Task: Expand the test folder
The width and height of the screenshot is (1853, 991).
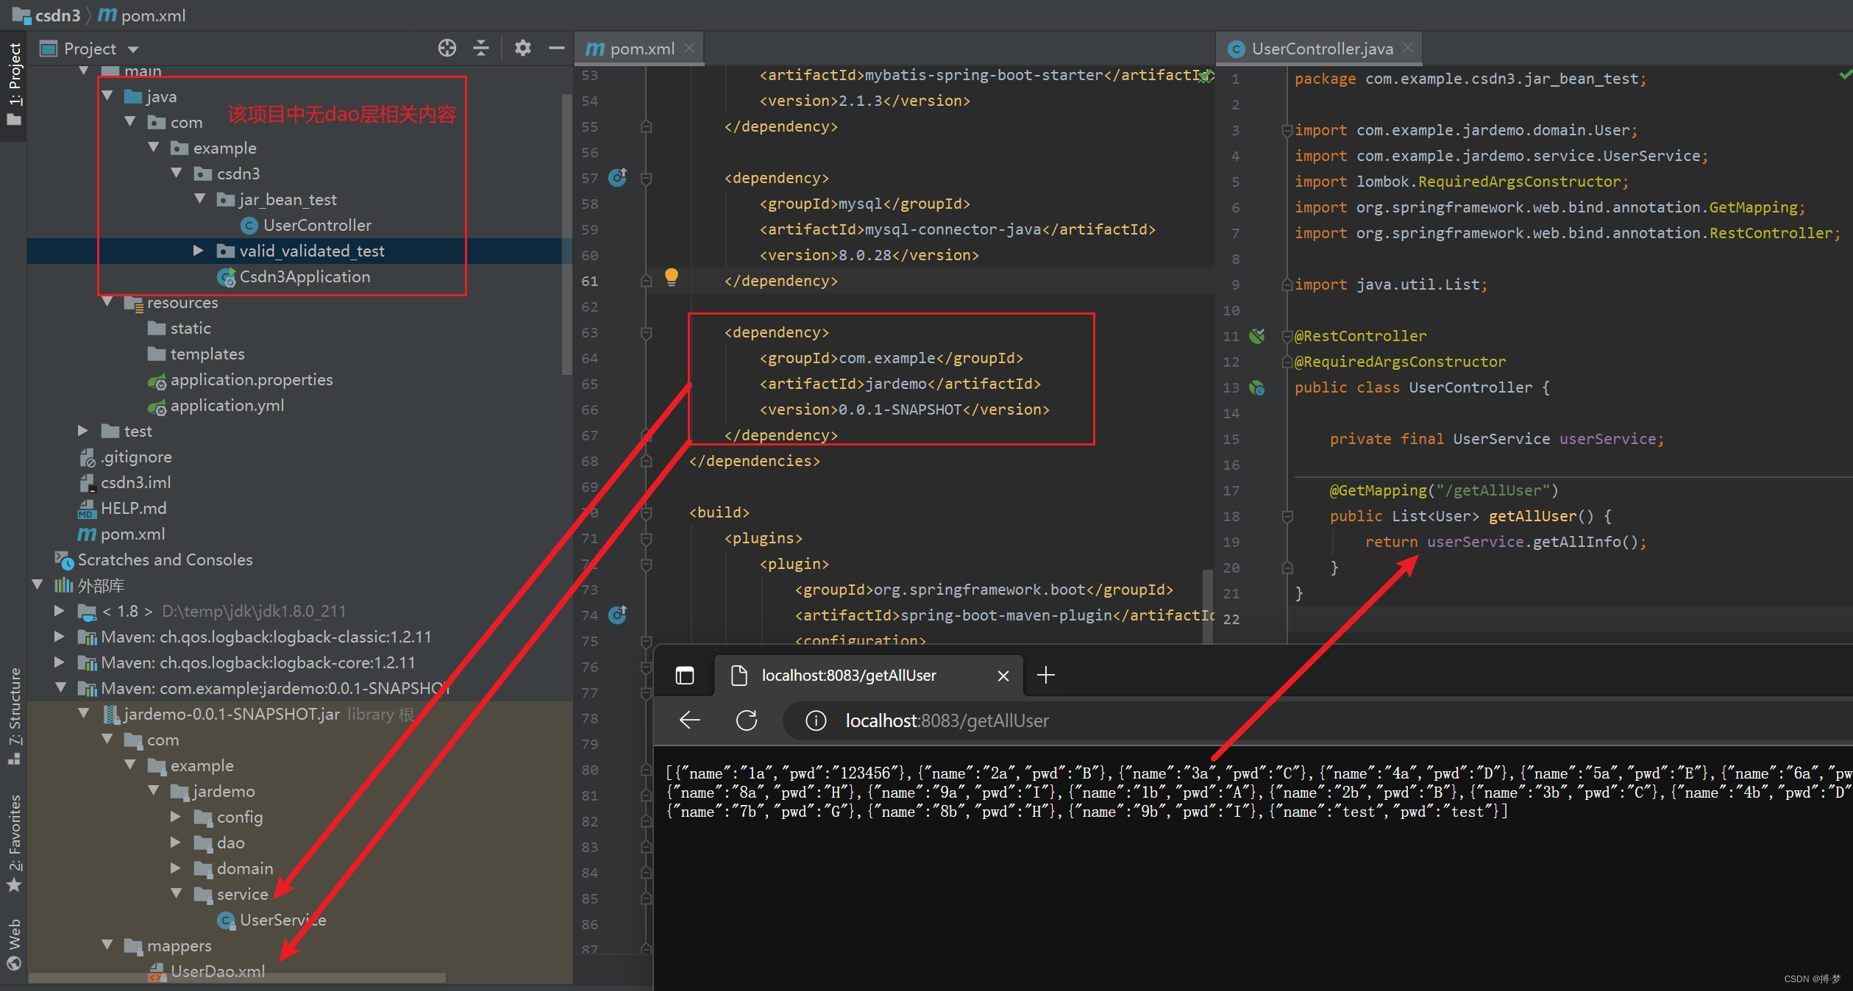Action: (83, 431)
